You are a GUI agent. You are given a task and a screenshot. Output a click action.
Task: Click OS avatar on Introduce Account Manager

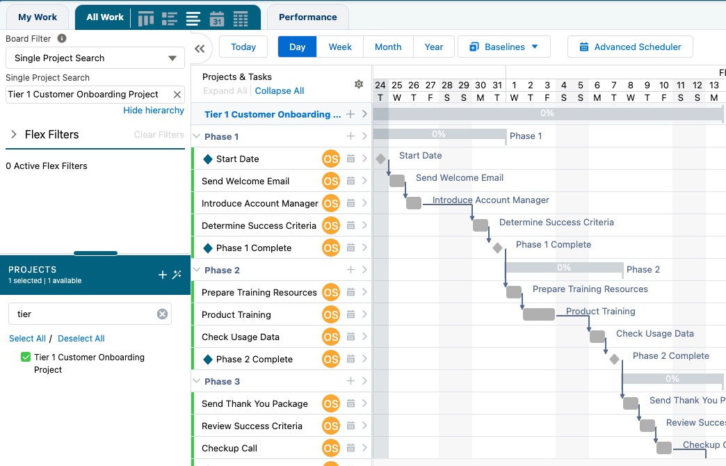click(x=330, y=203)
